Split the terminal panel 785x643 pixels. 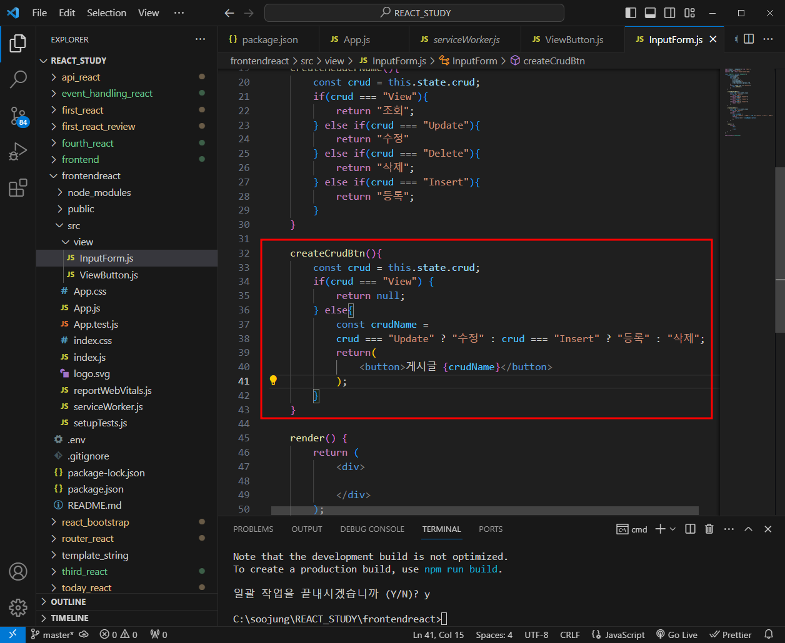(x=690, y=529)
